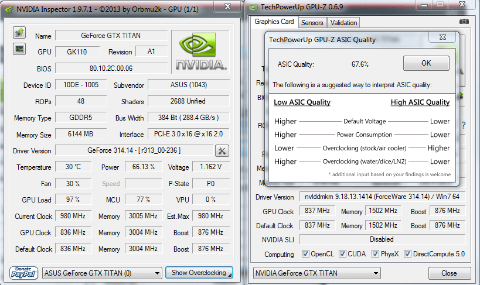Click the GPU-Z driver version nvlddmkm field
The width and height of the screenshot is (480, 285).
click(382, 197)
